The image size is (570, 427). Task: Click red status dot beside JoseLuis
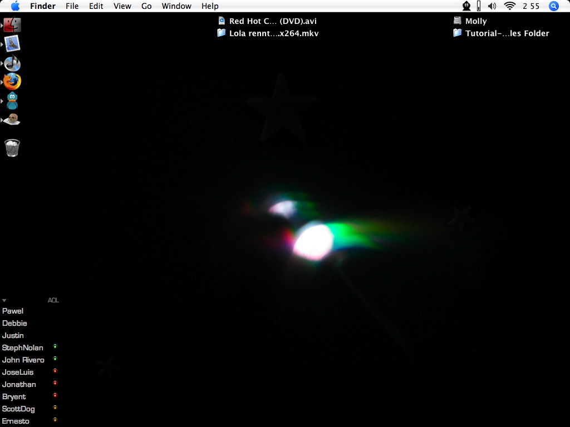coord(55,371)
